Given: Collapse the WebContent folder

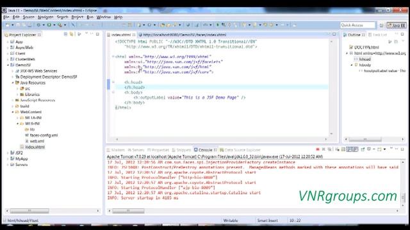Looking at the screenshot, I should point(13,112).
